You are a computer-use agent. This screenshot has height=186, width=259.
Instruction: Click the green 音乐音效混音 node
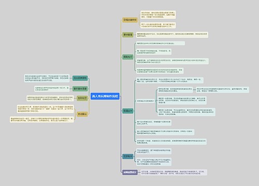(x=80, y=89)
